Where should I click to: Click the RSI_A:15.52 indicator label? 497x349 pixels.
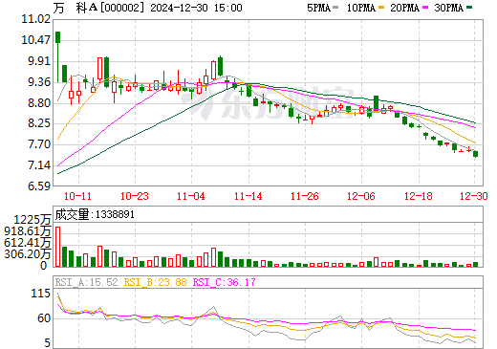tap(86, 282)
